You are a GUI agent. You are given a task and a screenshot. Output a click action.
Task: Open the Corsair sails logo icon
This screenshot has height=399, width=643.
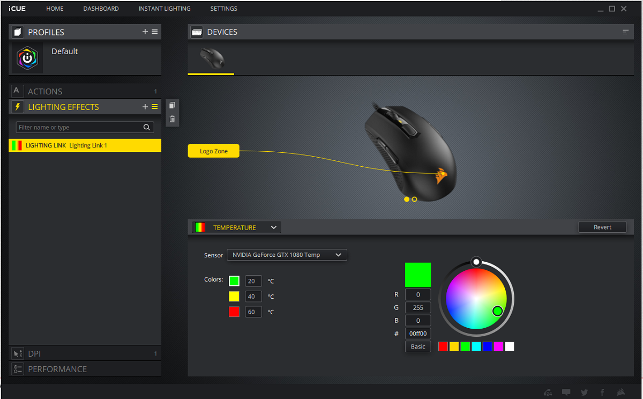(x=620, y=392)
